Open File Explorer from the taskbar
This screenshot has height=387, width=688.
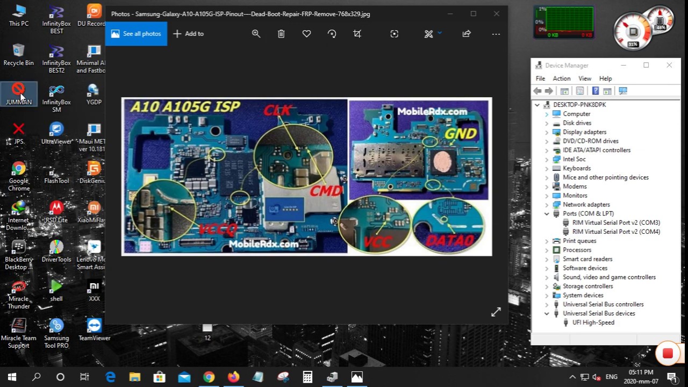[134, 377]
